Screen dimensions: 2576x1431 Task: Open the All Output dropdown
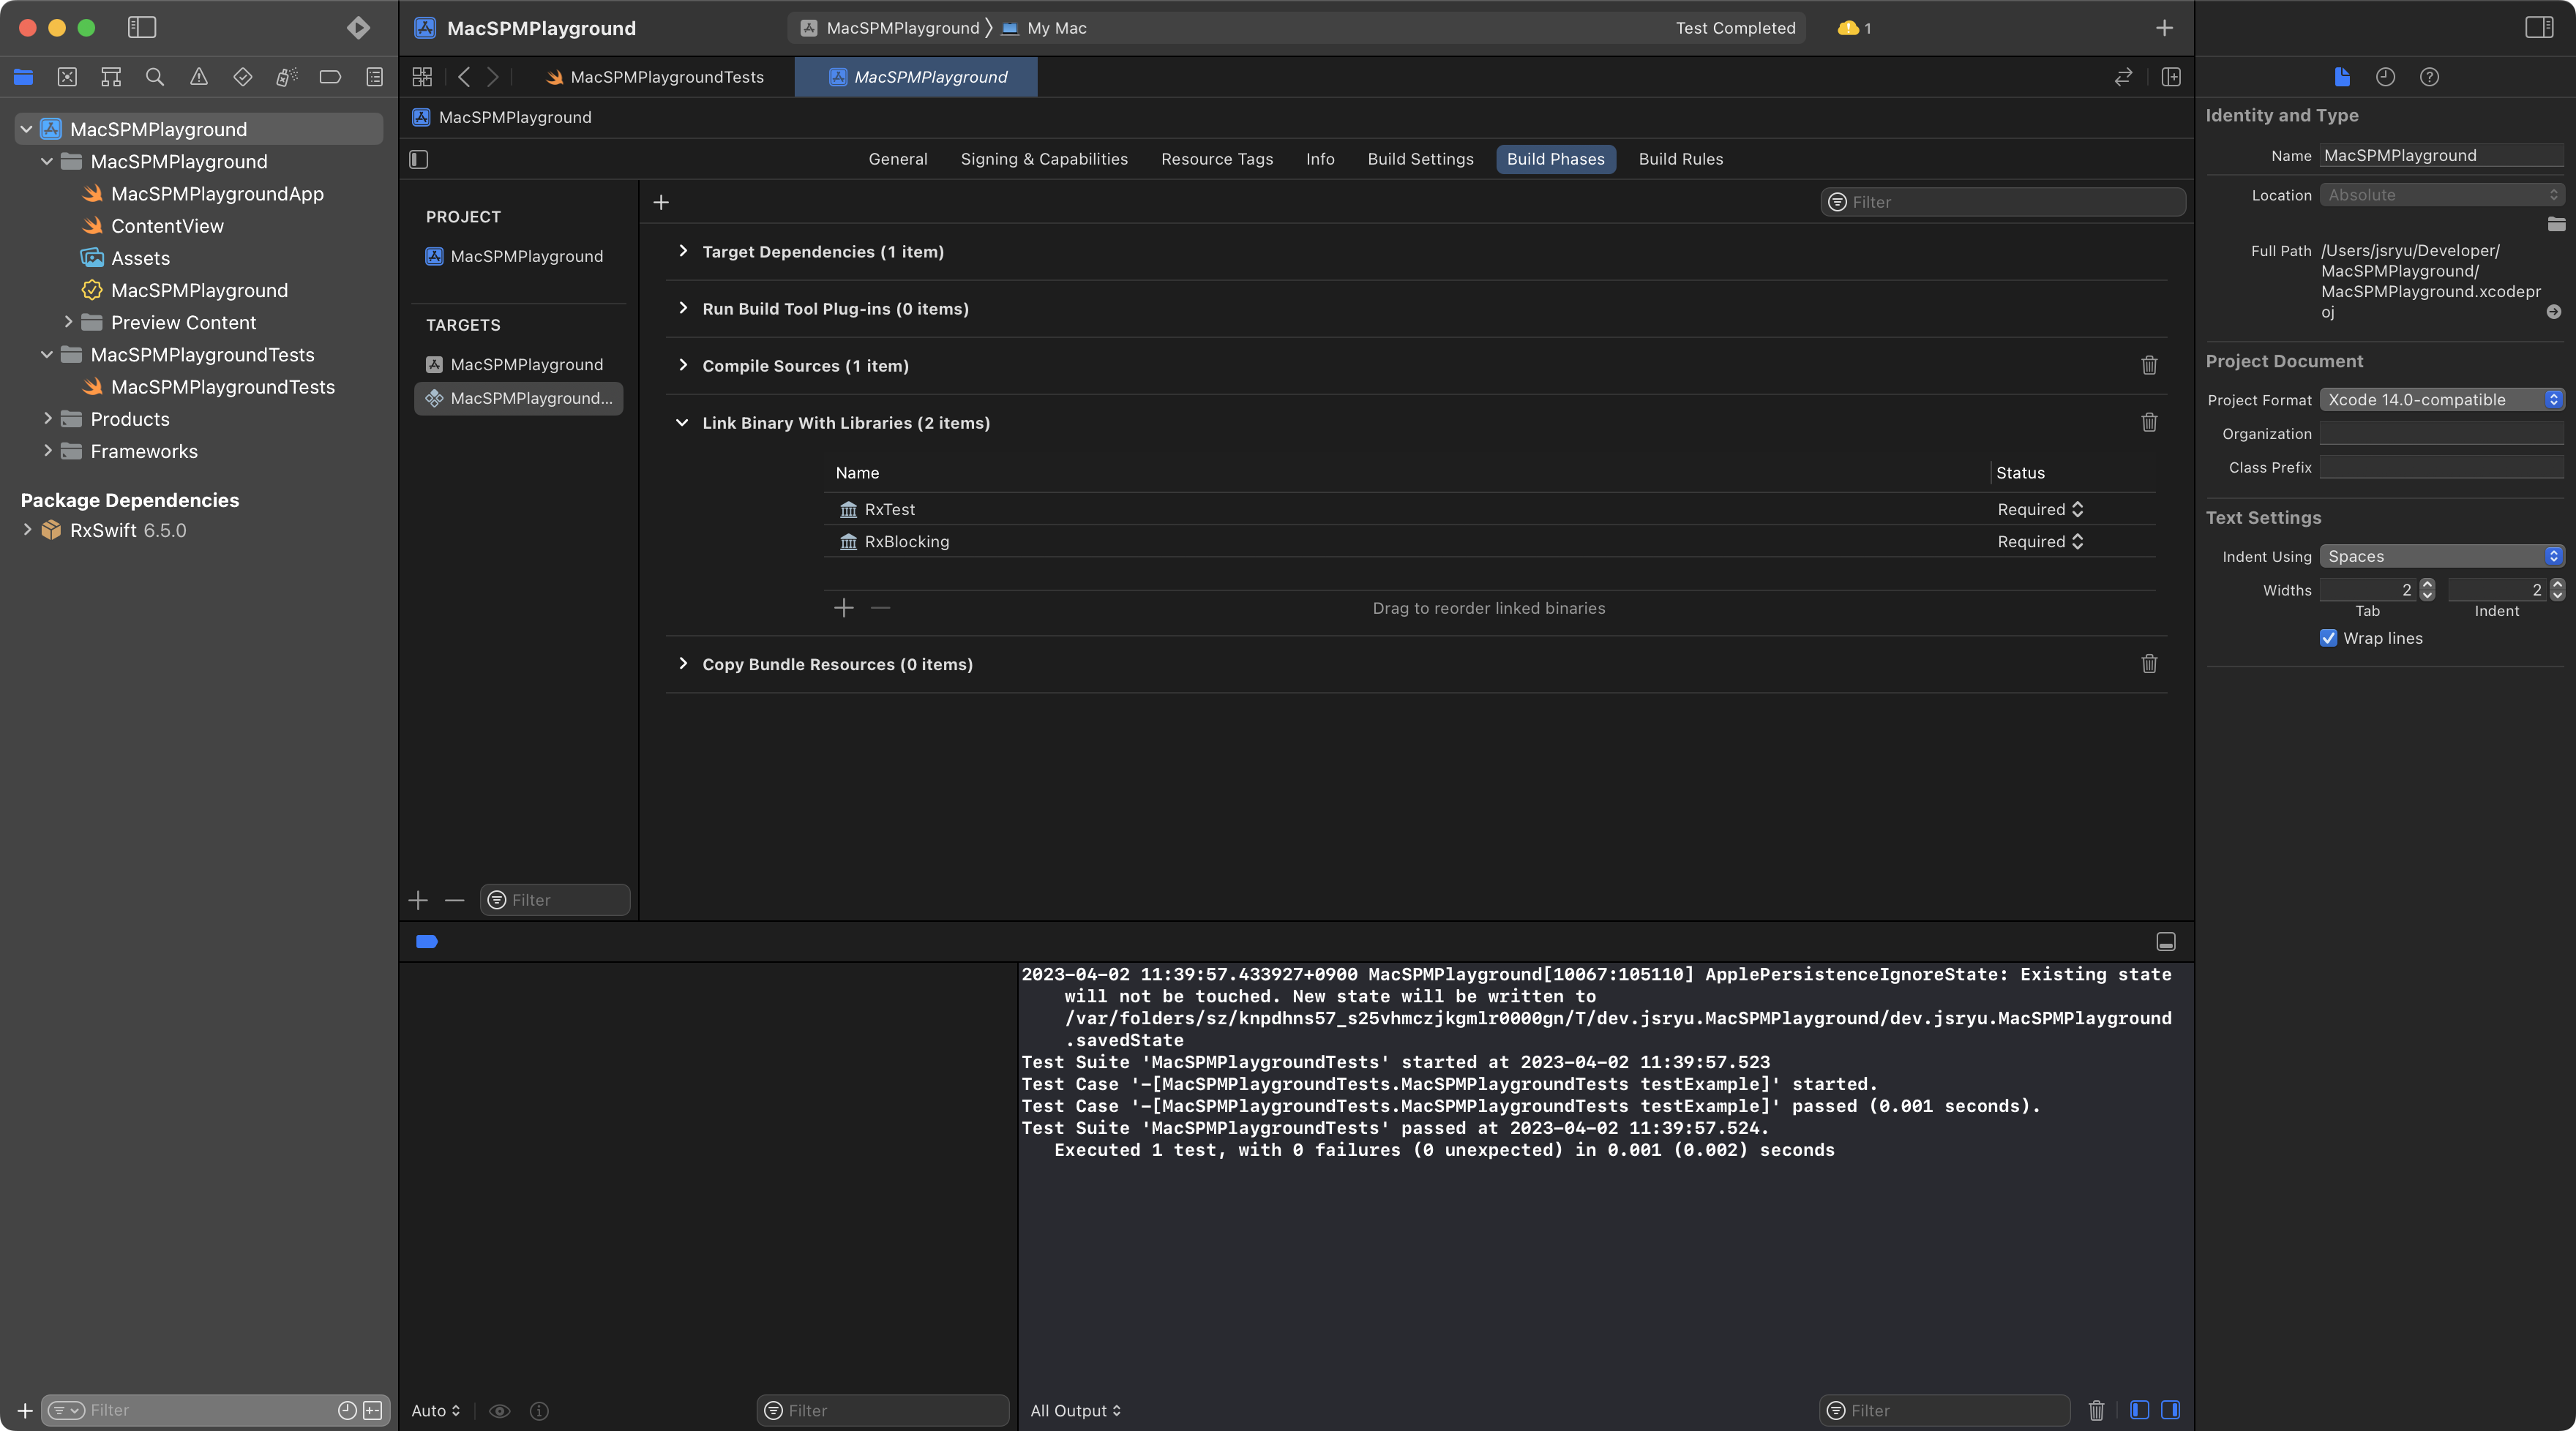tap(1076, 1410)
